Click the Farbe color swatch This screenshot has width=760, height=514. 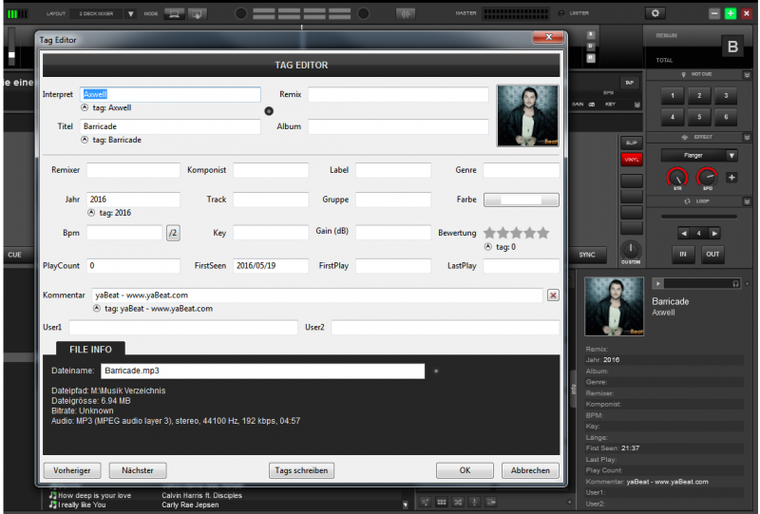click(521, 200)
